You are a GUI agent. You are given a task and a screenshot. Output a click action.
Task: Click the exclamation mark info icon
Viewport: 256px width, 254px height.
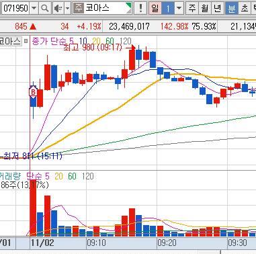[x=140, y=8]
